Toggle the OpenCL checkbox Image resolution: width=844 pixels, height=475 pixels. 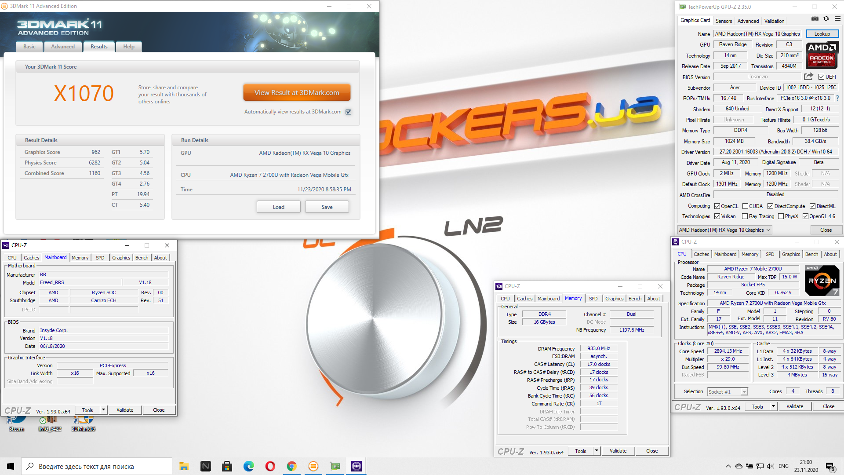coord(717,206)
